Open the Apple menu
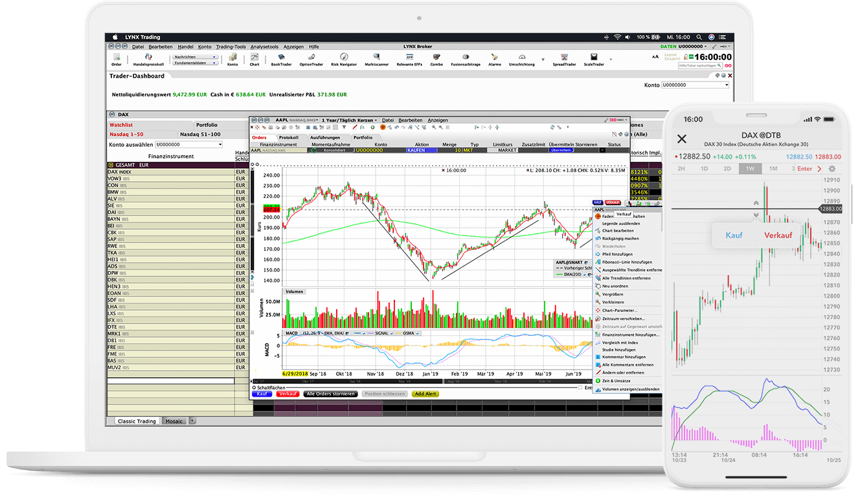860x497 pixels. (115, 37)
